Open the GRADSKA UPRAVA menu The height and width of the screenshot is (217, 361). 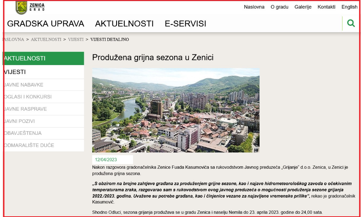(x=46, y=24)
